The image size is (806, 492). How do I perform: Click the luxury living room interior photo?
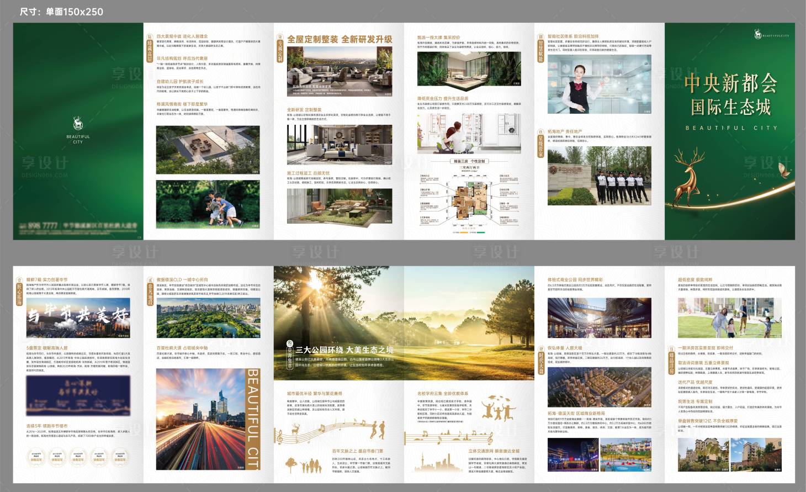(340, 145)
